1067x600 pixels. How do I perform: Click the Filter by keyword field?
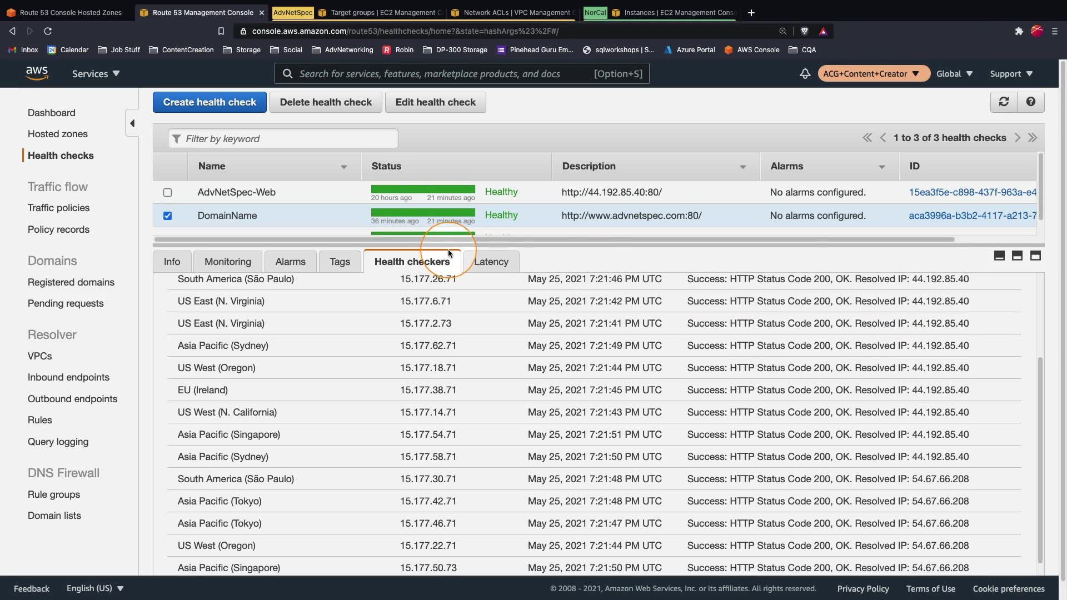pyautogui.click(x=283, y=139)
